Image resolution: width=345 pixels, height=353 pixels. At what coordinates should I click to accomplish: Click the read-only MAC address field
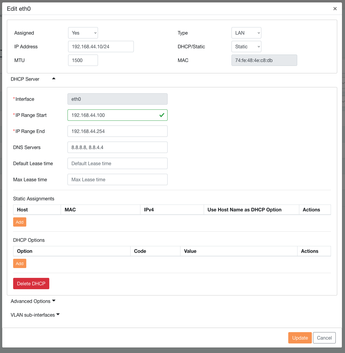tap(264, 60)
